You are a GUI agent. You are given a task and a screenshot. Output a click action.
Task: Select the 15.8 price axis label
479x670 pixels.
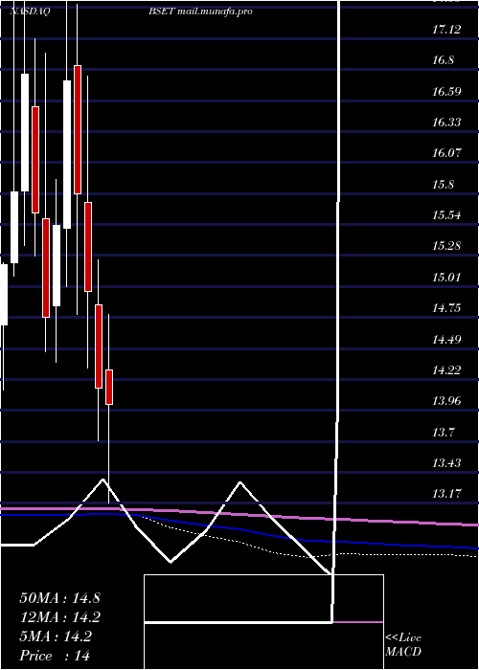[443, 185]
